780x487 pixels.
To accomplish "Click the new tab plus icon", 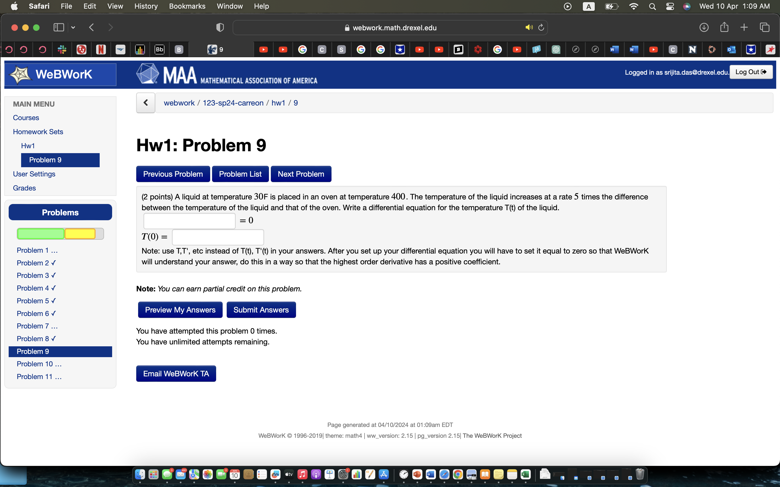I will click(x=744, y=27).
